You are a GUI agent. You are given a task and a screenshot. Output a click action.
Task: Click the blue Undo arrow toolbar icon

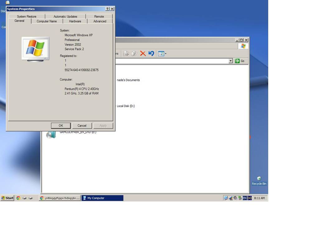pyautogui.click(x=151, y=54)
